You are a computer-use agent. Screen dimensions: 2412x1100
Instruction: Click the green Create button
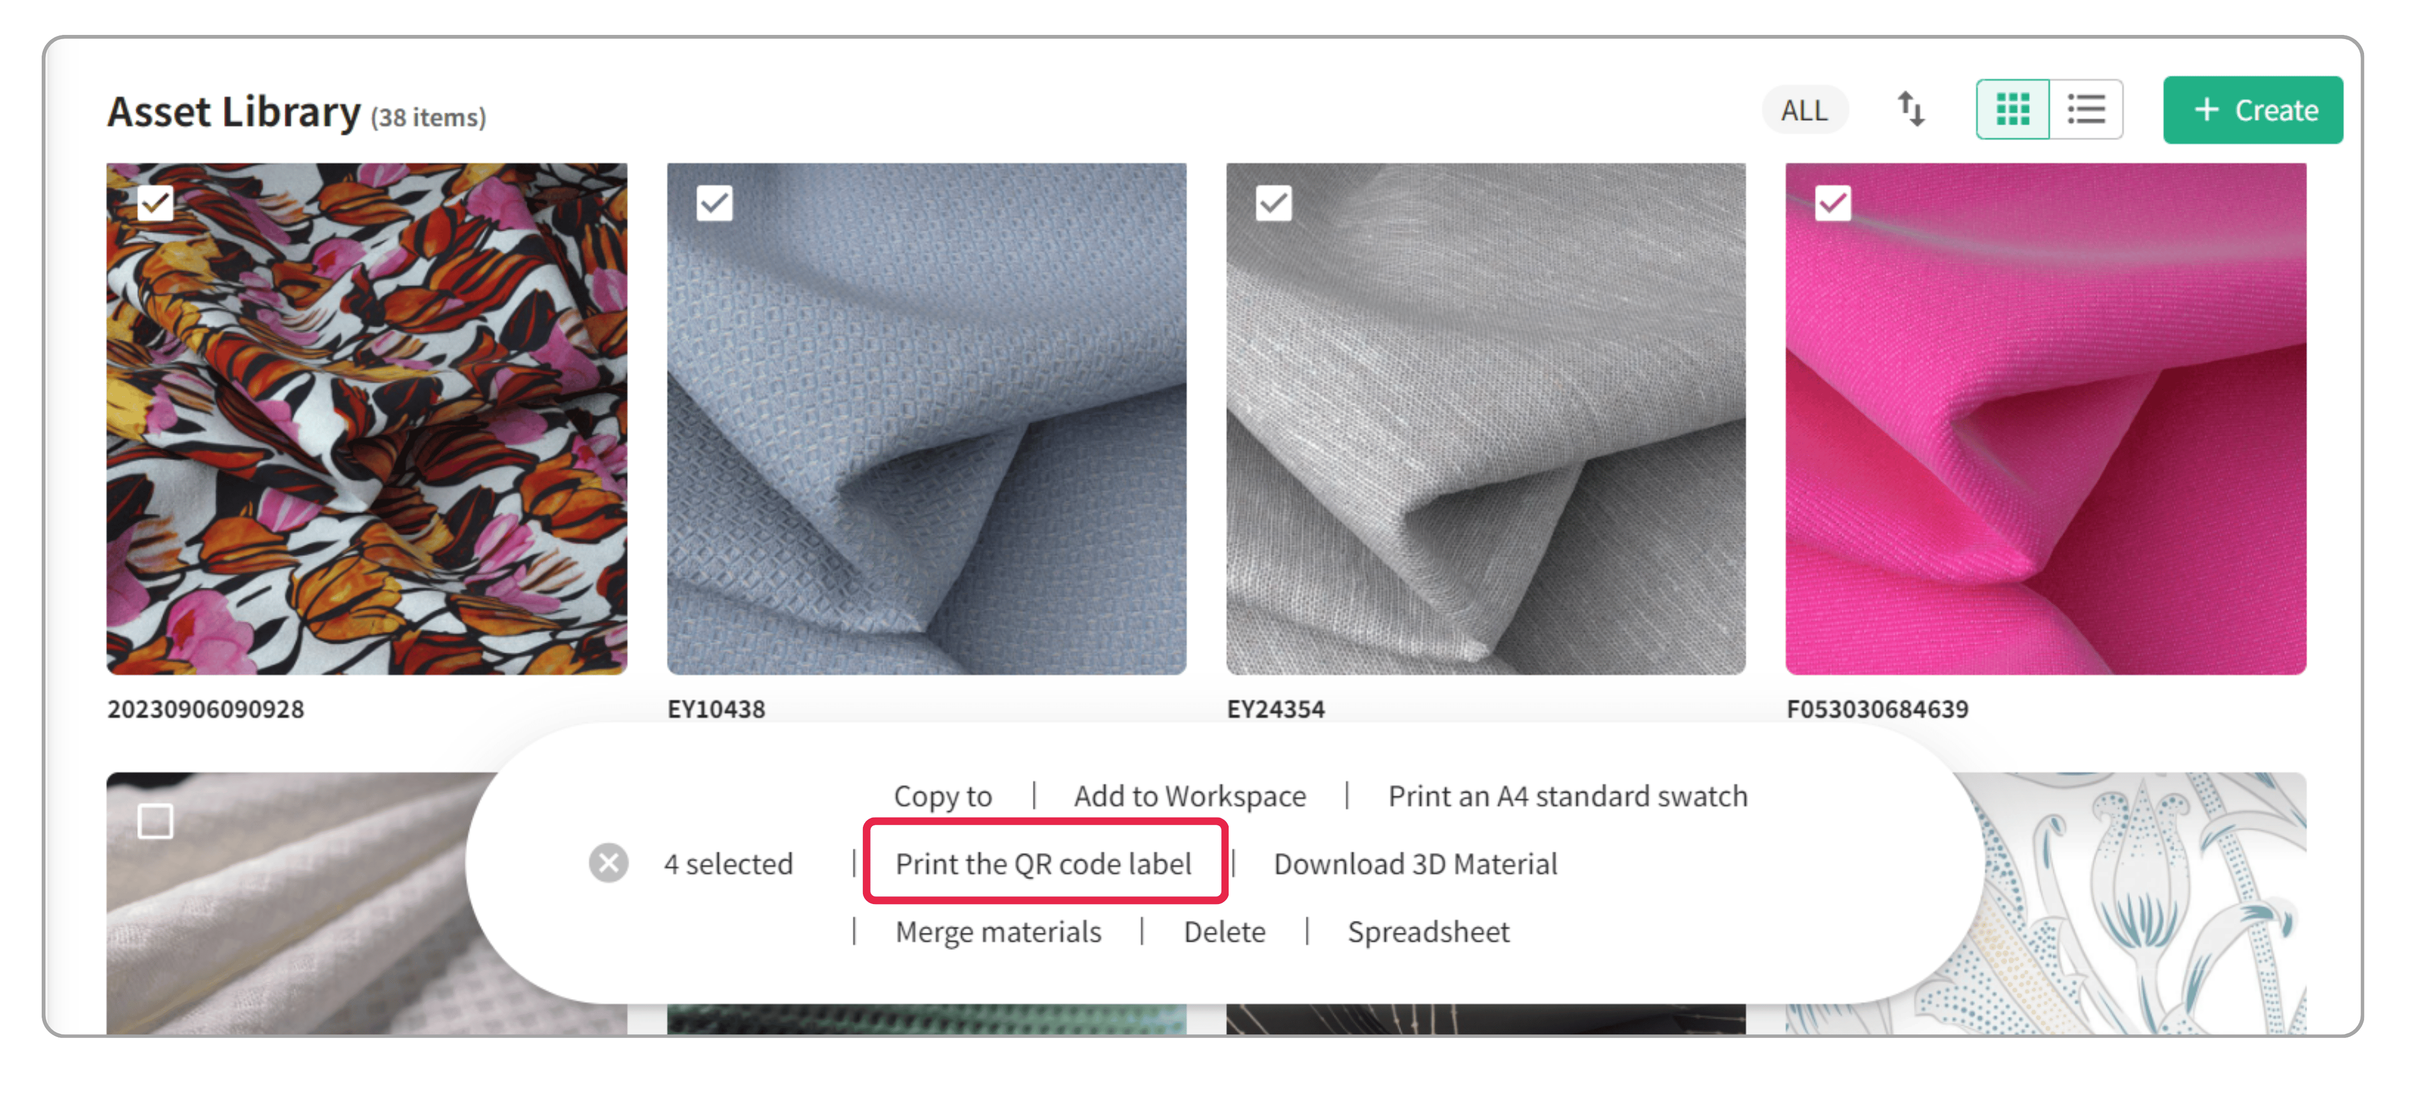[2252, 109]
